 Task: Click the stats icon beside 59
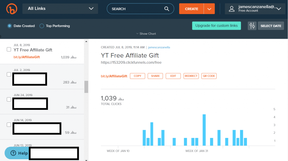pos(73,133)
